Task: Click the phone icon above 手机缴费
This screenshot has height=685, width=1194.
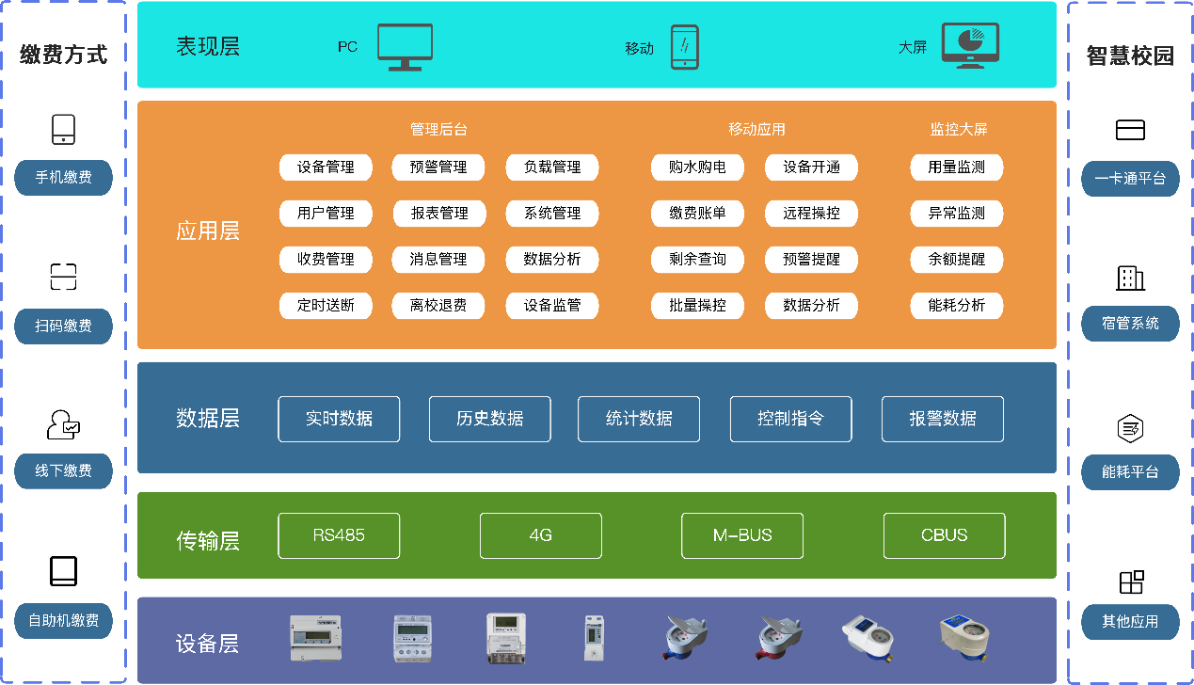Action: (x=63, y=129)
